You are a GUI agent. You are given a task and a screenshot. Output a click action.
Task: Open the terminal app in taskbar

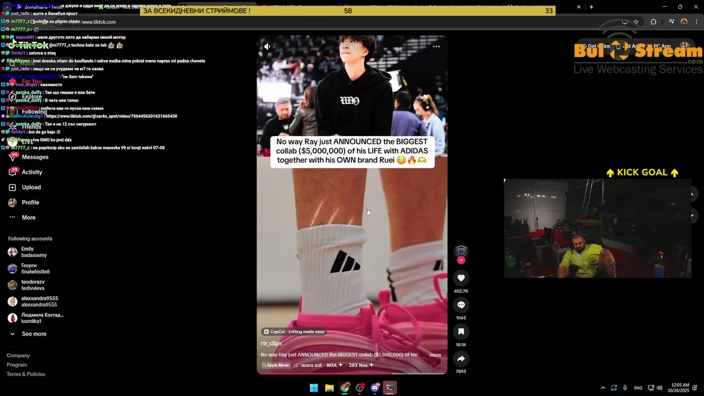click(390, 388)
